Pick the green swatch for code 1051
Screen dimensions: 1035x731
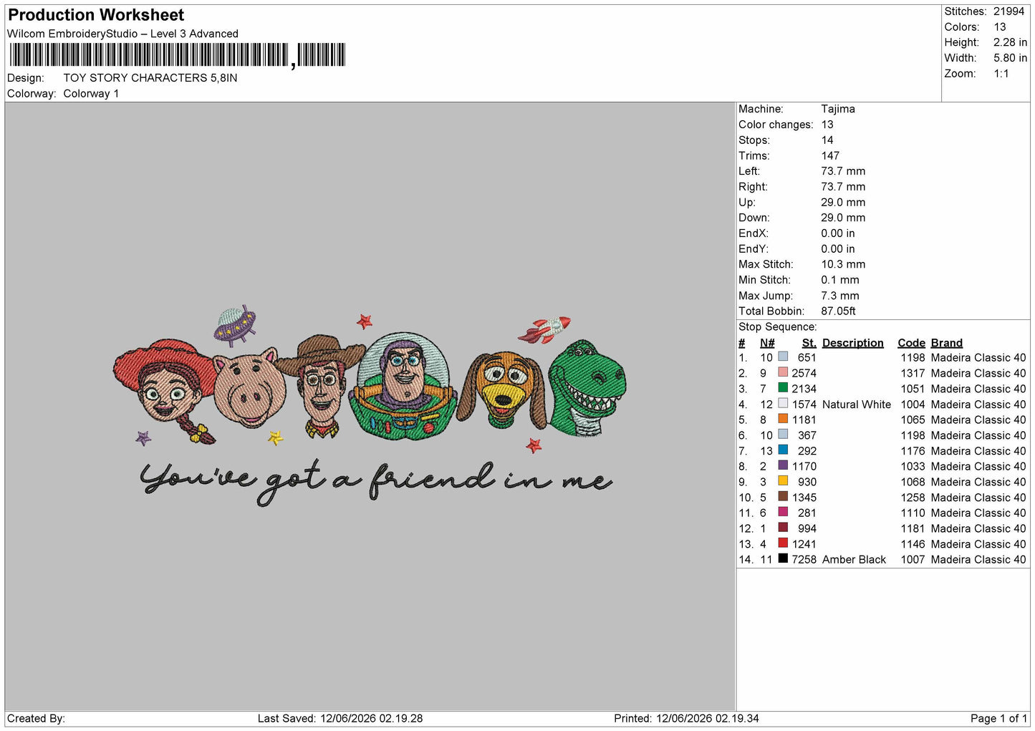783,387
